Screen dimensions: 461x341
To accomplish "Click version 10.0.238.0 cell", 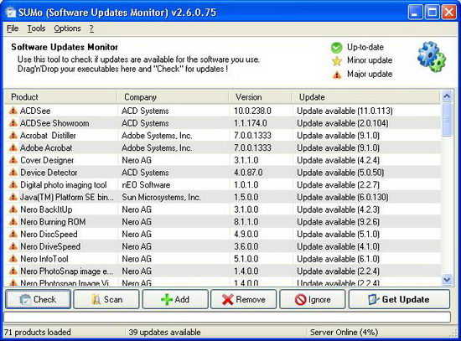I will pos(252,111).
